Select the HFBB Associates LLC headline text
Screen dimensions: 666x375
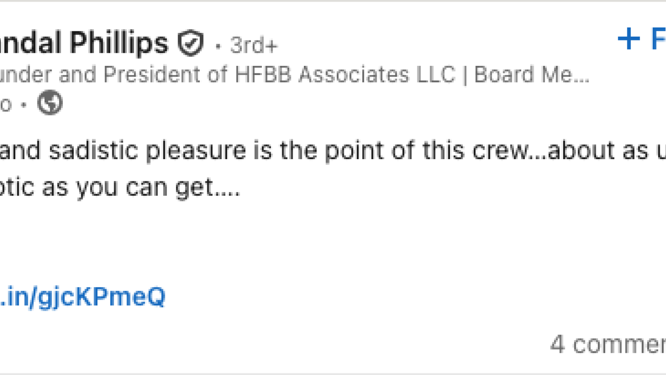(345, 75)
